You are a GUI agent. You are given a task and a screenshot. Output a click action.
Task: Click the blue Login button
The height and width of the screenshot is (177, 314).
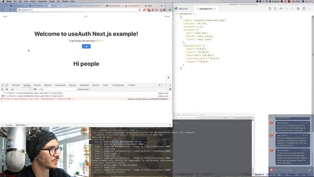[86, 46]
